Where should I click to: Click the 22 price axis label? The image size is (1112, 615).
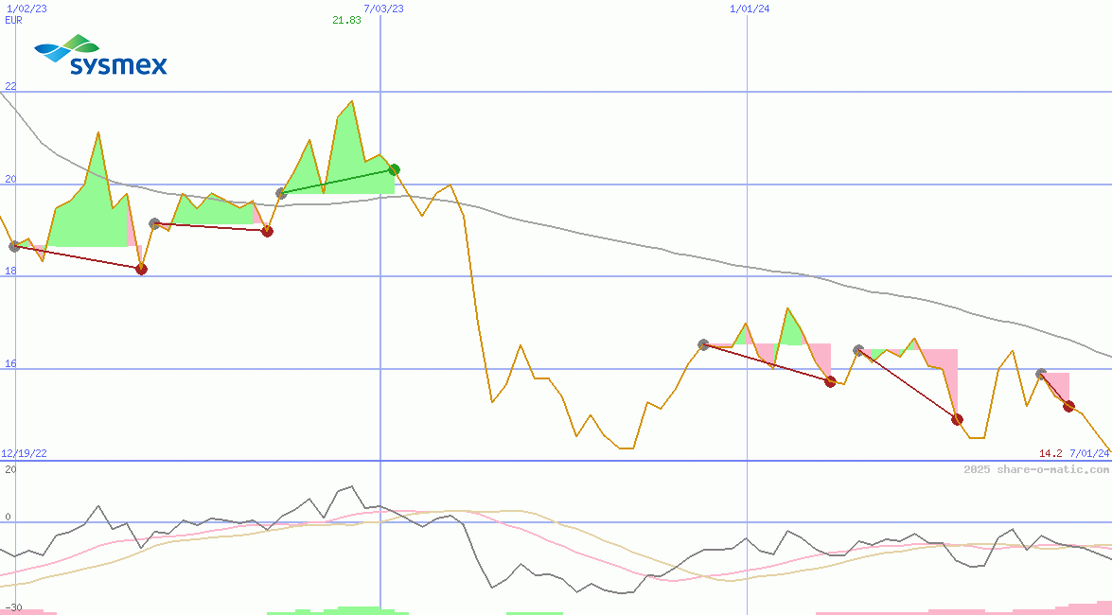(x=10, y=86)
